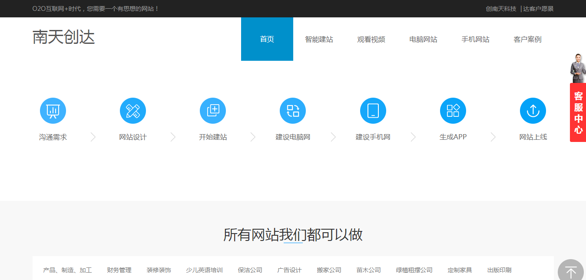
Task: Open the 少儿英语培训 link
Action: pos(204,270)
